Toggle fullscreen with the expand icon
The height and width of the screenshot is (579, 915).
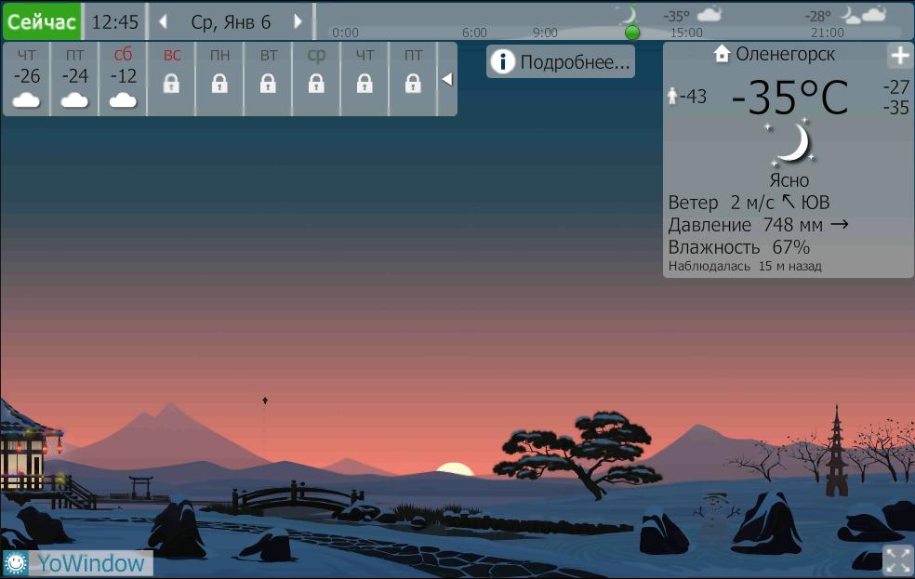click(896, 560)
